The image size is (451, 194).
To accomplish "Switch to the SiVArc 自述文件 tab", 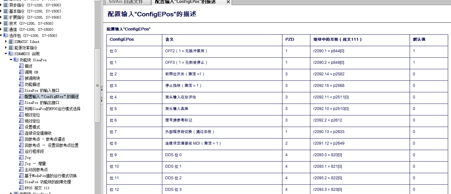I will click(x=126, y=2).
